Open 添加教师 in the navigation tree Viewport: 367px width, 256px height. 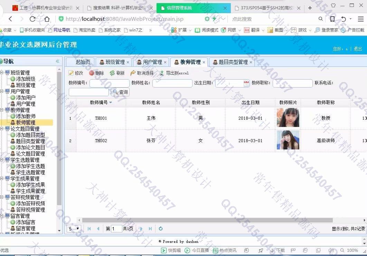(x=26, y=116)
